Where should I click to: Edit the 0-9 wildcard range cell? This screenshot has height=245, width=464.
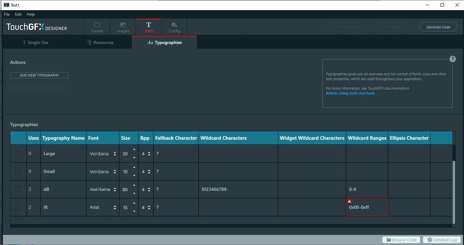(x=367, y=189)
